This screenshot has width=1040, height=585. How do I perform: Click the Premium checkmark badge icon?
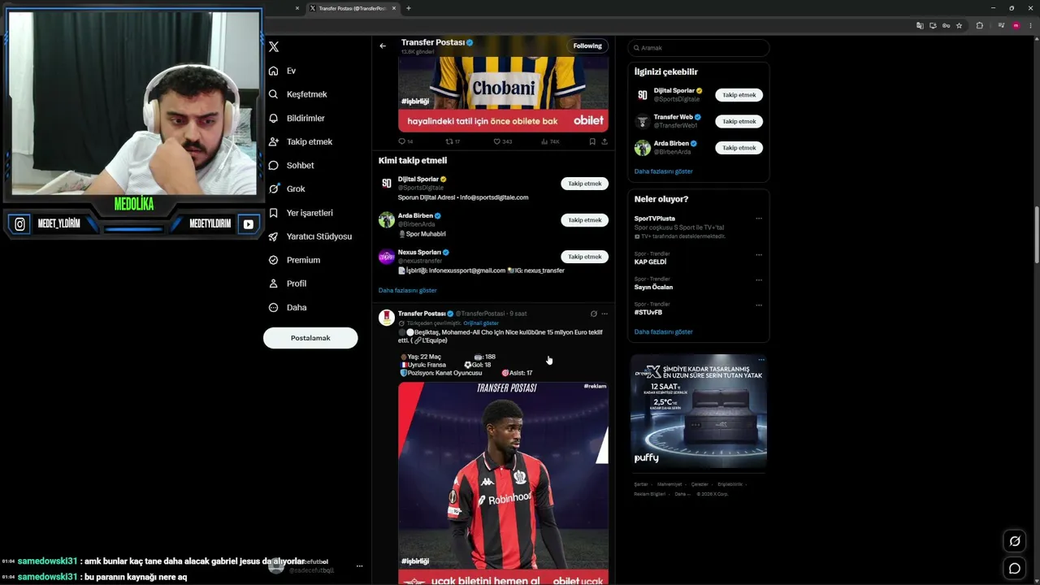274,260
